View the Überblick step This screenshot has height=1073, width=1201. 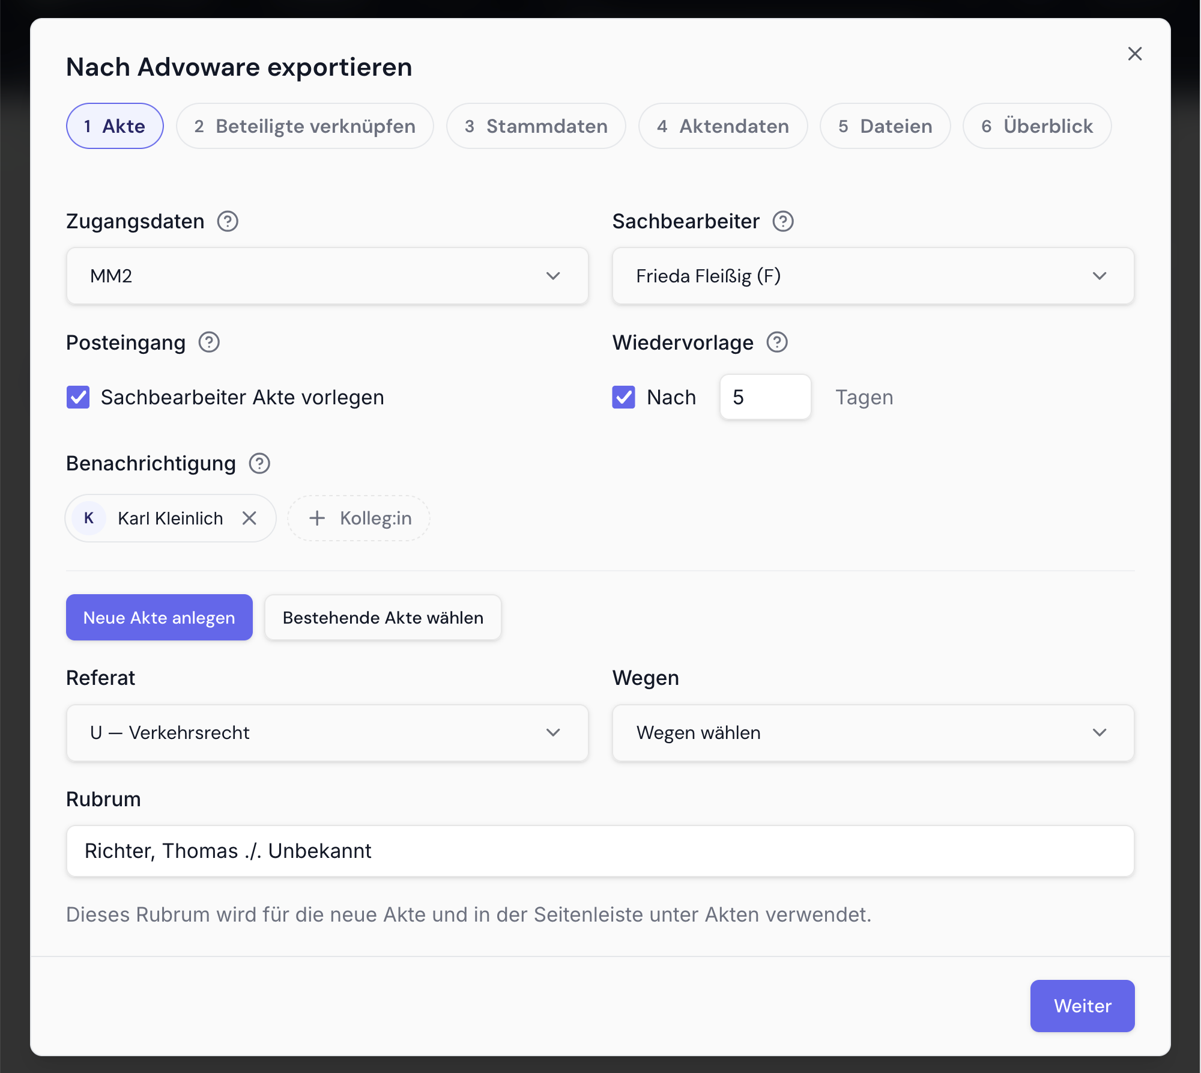coord(1037,126)
